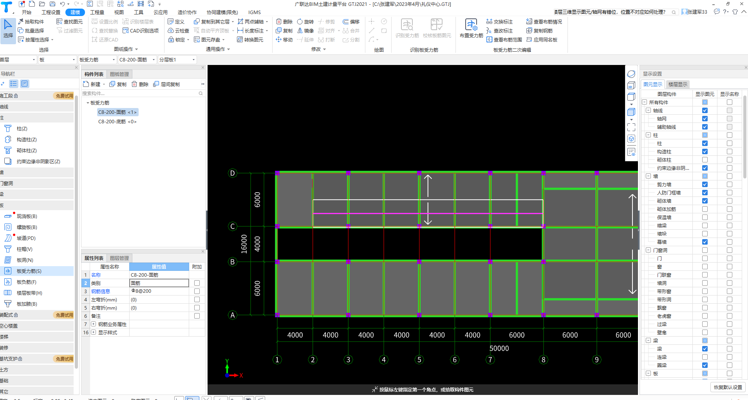Open the 分层板1 dropdown

tap(177, 59)
